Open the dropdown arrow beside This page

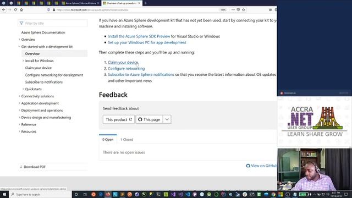point(167,119)
